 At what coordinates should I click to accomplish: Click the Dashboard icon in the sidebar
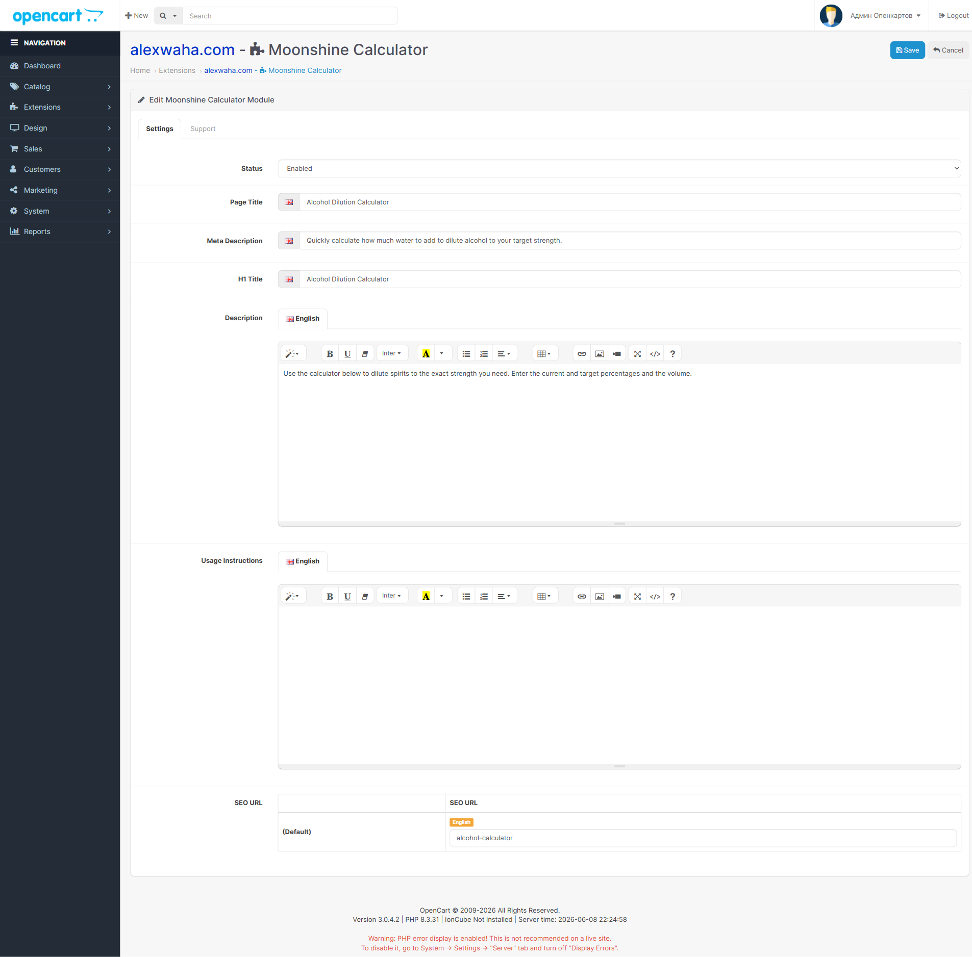click(x=14, y=66)
